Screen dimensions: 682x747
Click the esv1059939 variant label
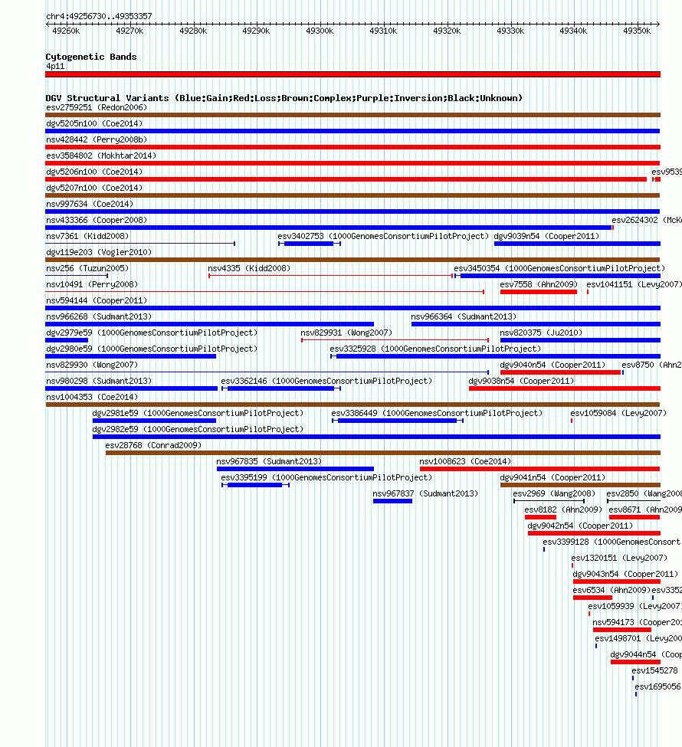[x=634, y=607]
